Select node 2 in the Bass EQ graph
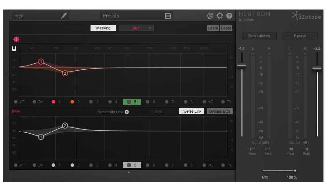326x189 pixels. click(x=65, y=125)
